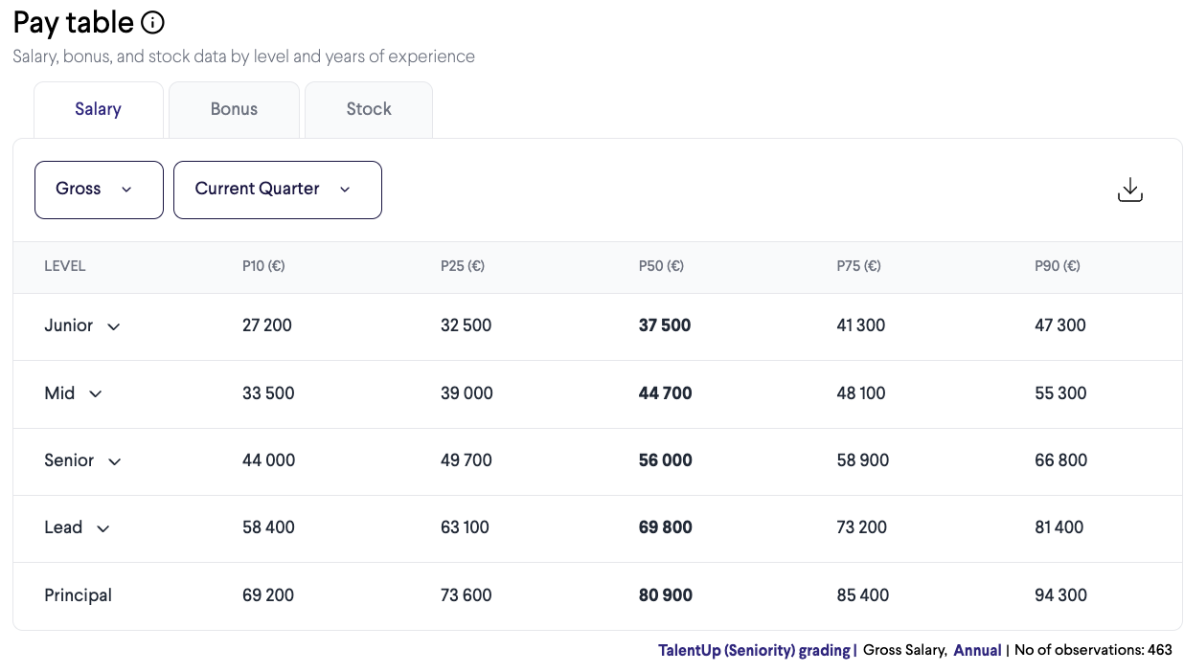Click the P90 (€) column header

(1058, 266)
